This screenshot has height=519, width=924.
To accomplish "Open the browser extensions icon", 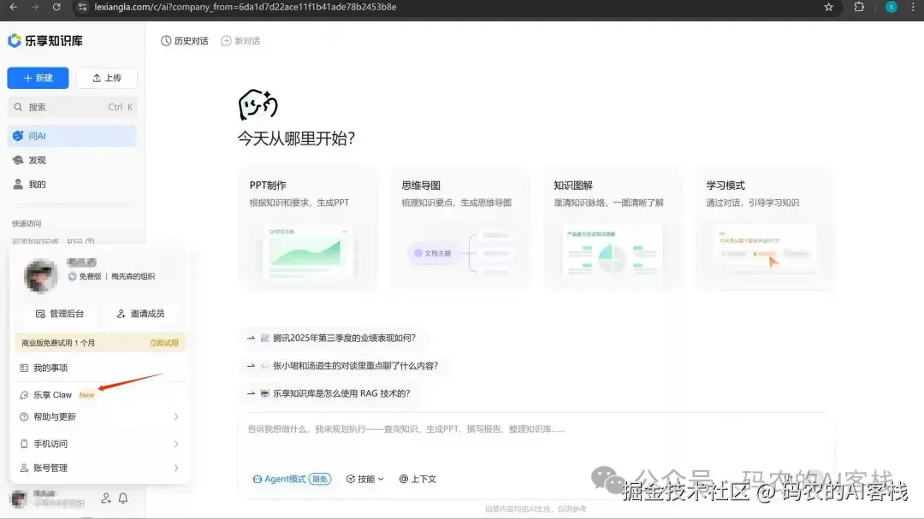I will point(859,7).
